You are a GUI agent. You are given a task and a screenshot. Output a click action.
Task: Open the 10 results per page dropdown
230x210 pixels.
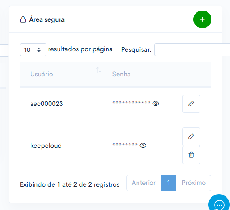click(33, 49)
